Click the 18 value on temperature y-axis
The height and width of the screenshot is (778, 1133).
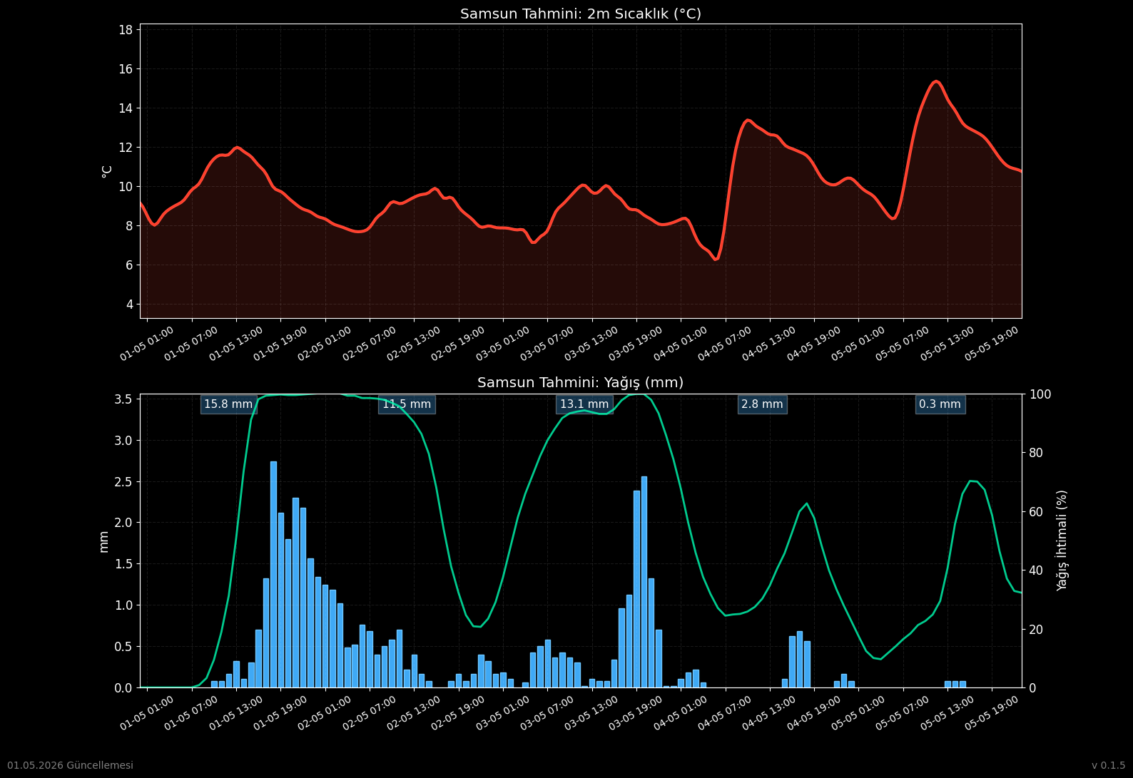point(126,30)
